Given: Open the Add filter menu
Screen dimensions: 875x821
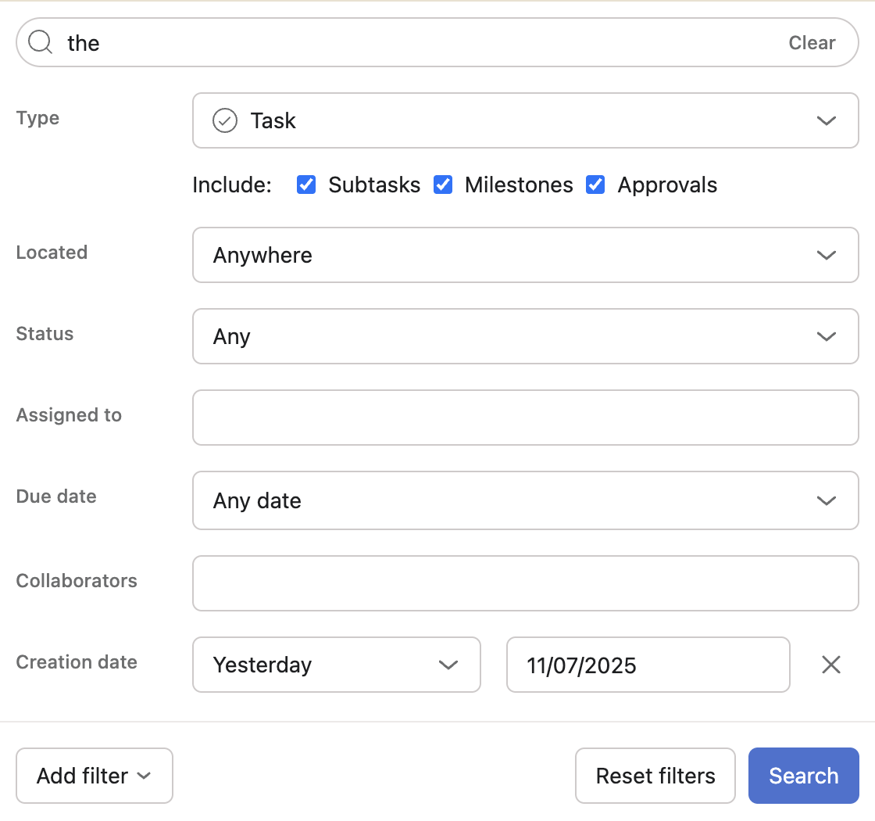Looking at the screenshot, I should pyautogui.click(x=94, y=776).
